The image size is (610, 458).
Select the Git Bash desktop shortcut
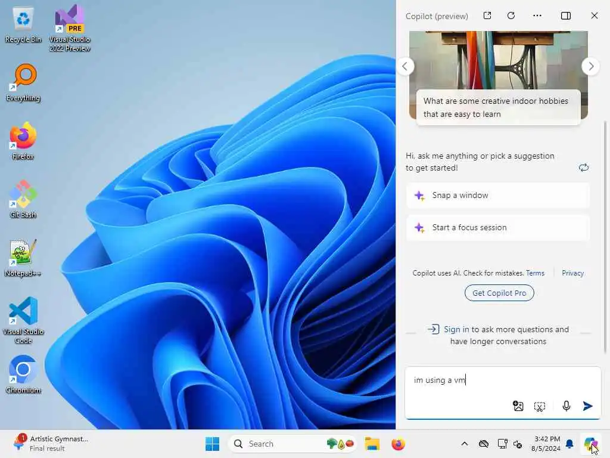(x=23, y=200)
